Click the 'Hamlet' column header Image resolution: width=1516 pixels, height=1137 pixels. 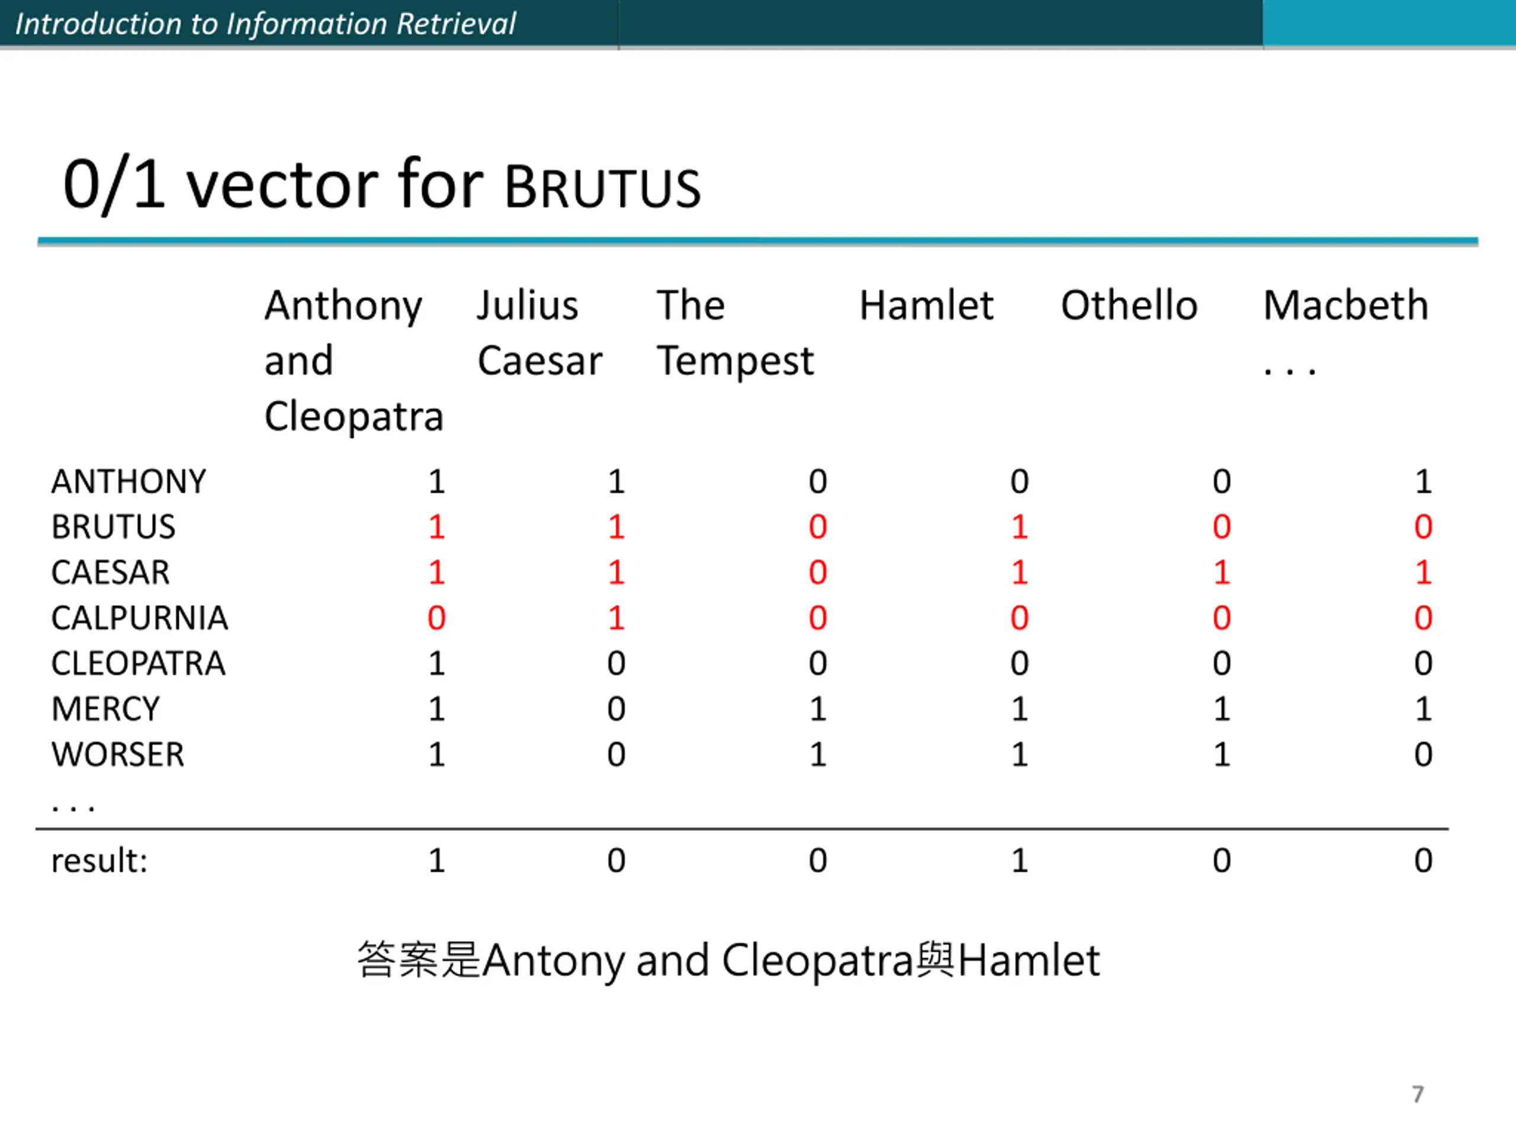[926, 305]
